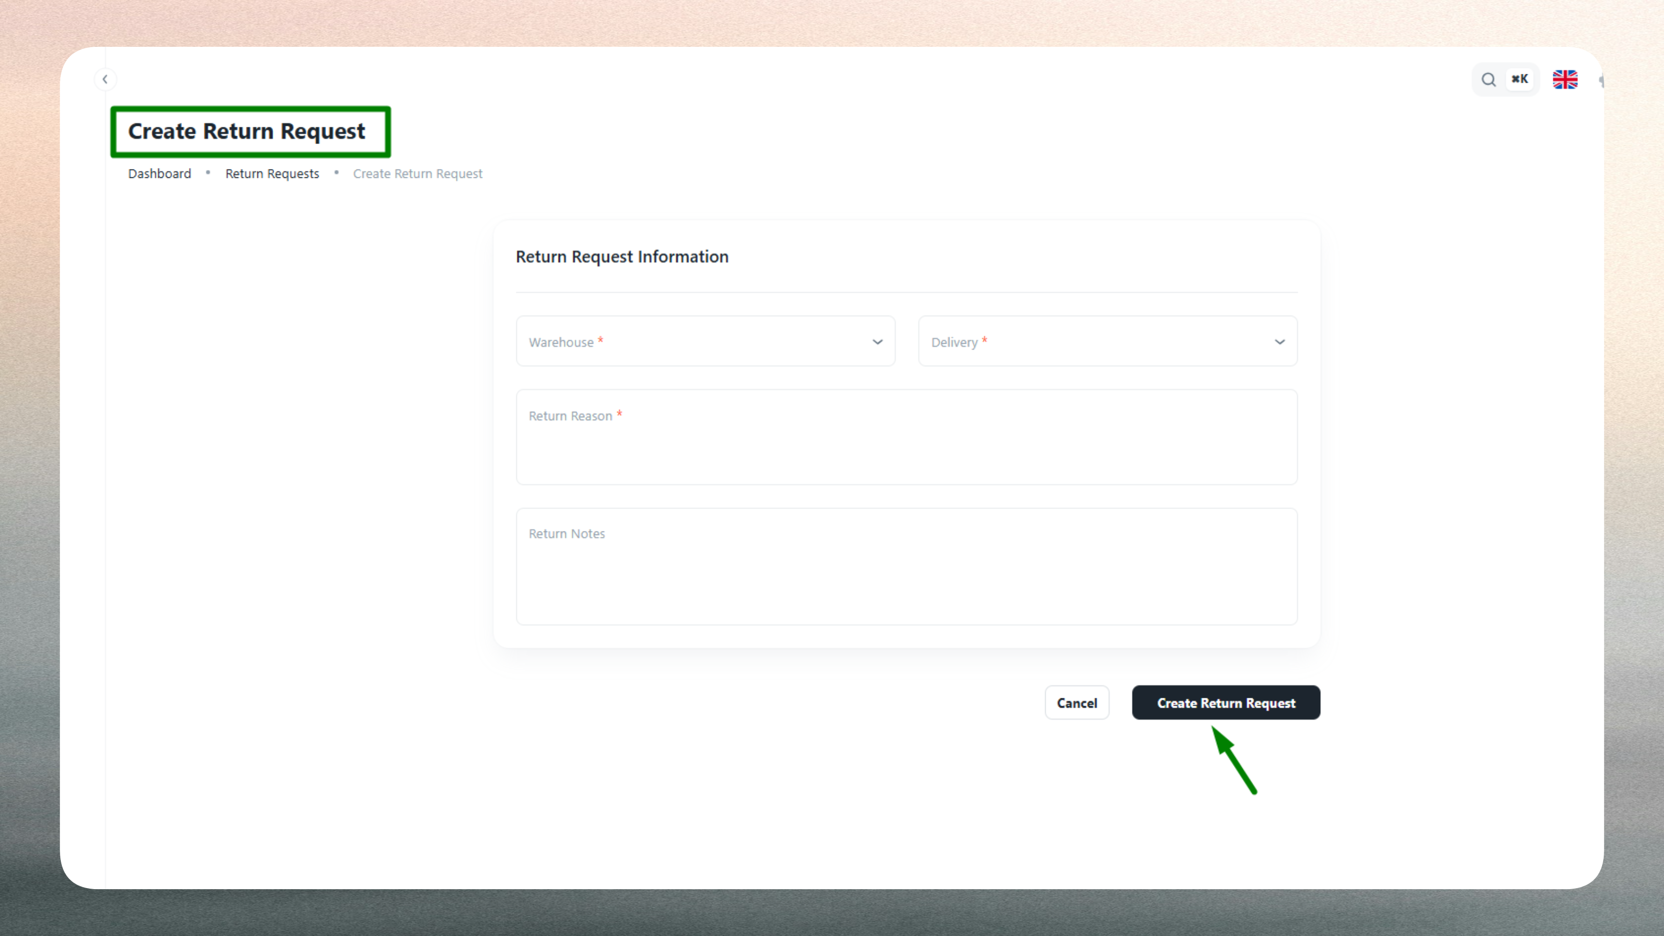1664x936 pixels.
Task: Click the Return Request Information heading
Action: click(x=622, y=256)
